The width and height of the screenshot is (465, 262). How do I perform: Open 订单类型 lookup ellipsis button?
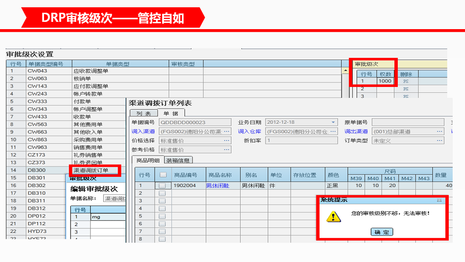click(x=439, y=141)
